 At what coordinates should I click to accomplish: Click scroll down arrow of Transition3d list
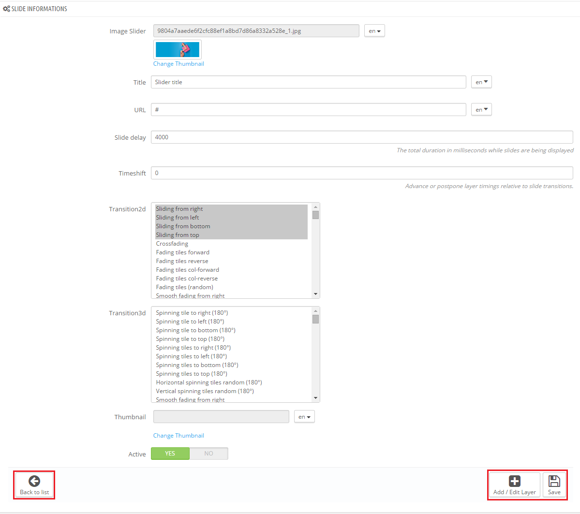[315, 398]
